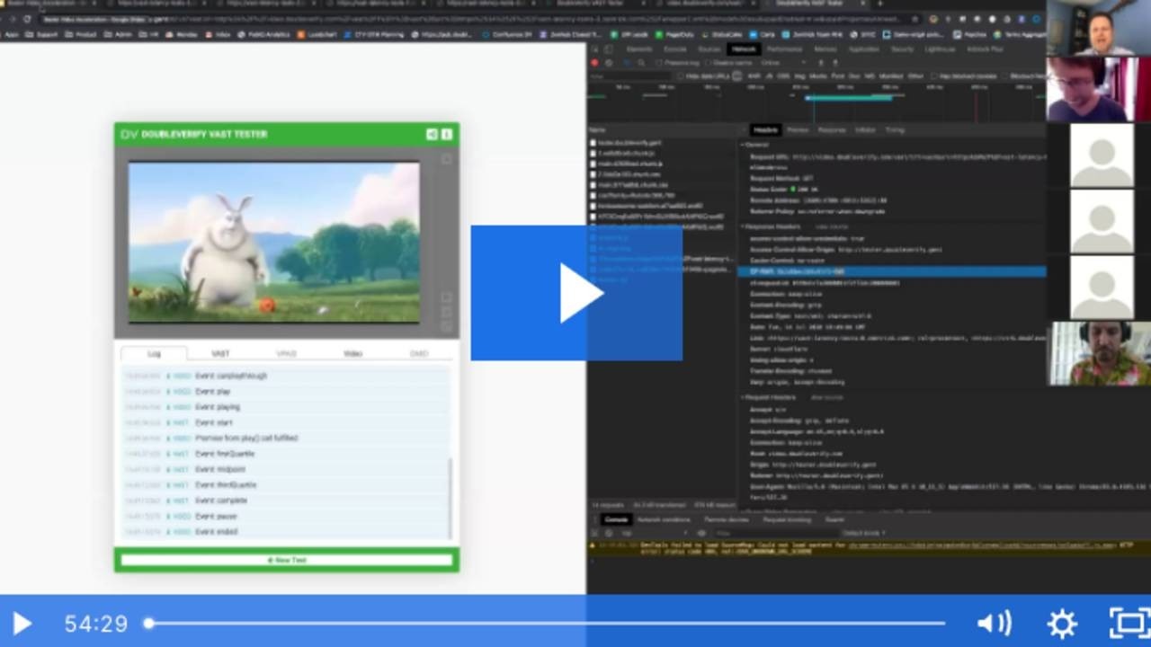The height and width of the screenshot is (647, 1151).
Task: Click the New Test button
Action: tap(287, 560)
